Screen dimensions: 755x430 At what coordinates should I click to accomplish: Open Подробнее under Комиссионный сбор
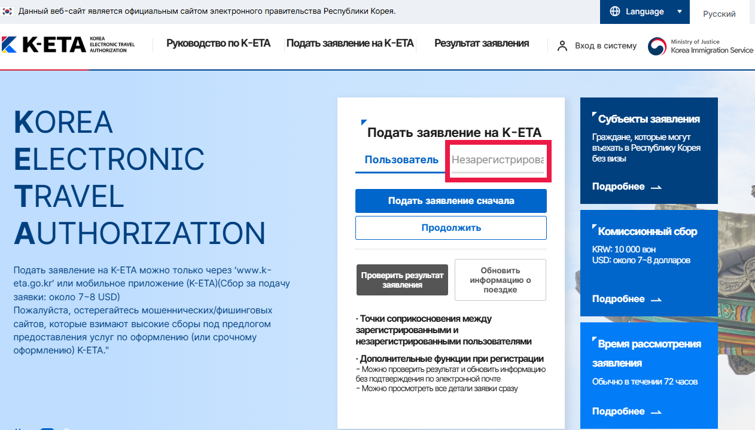point(618,299)
